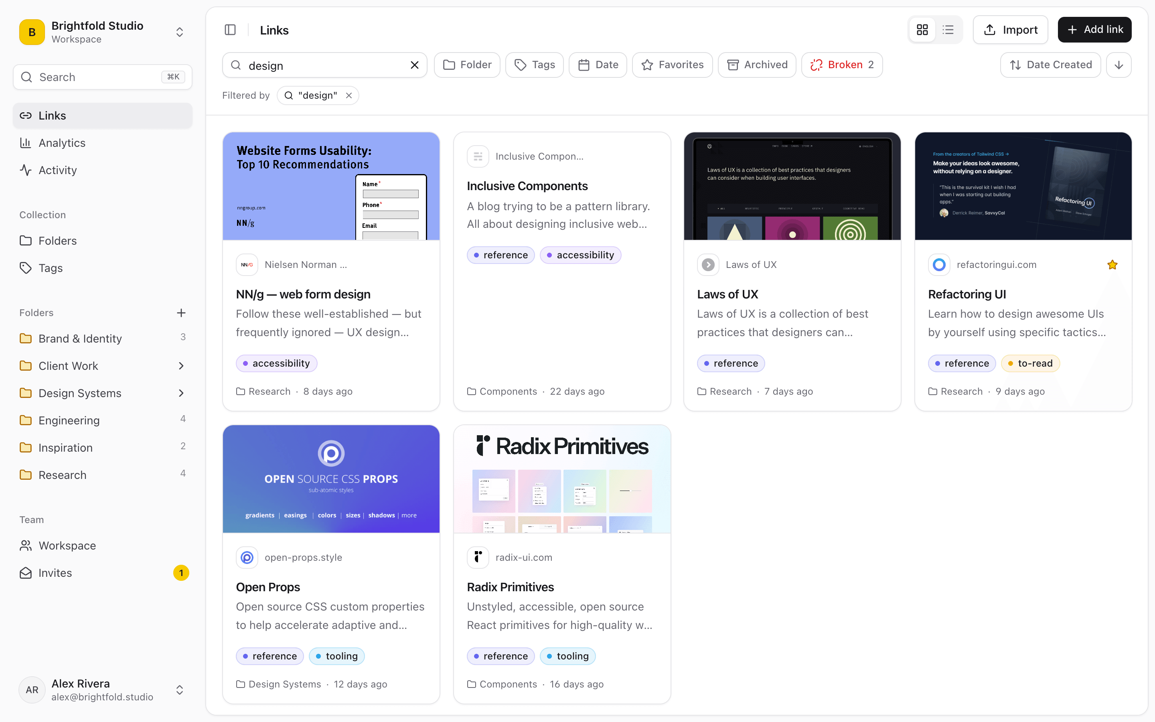Open Laws of UX link title
Image resolution: width=1155 pixels, height=722 pixels.
point(727,294)
